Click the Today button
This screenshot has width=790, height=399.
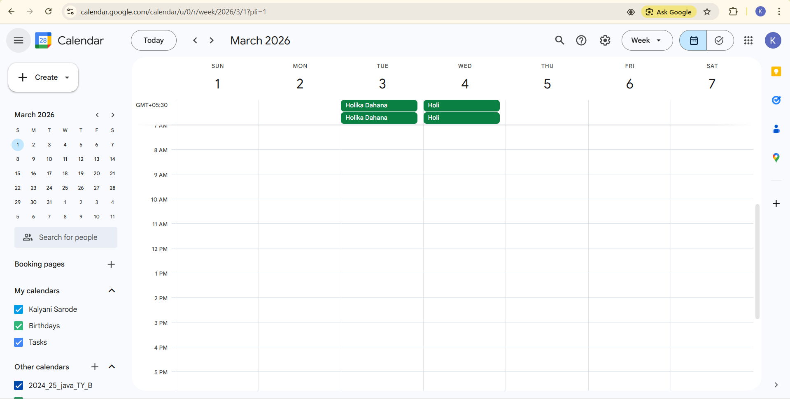coord(154,40)
